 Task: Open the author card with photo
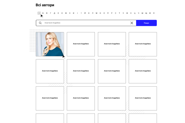(x=50, y=44)
